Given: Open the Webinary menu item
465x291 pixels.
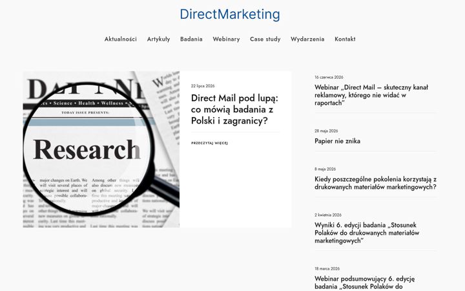Looking at the screenshot, I should 226,39.
